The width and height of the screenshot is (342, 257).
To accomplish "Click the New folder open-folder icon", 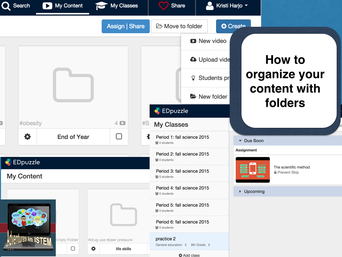I will tap(193, 96).
